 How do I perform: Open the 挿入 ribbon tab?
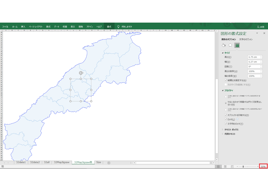click(23, 27)
